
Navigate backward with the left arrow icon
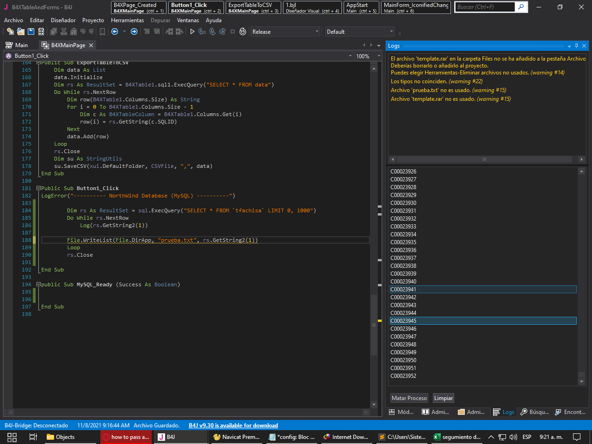pos(115,31)
